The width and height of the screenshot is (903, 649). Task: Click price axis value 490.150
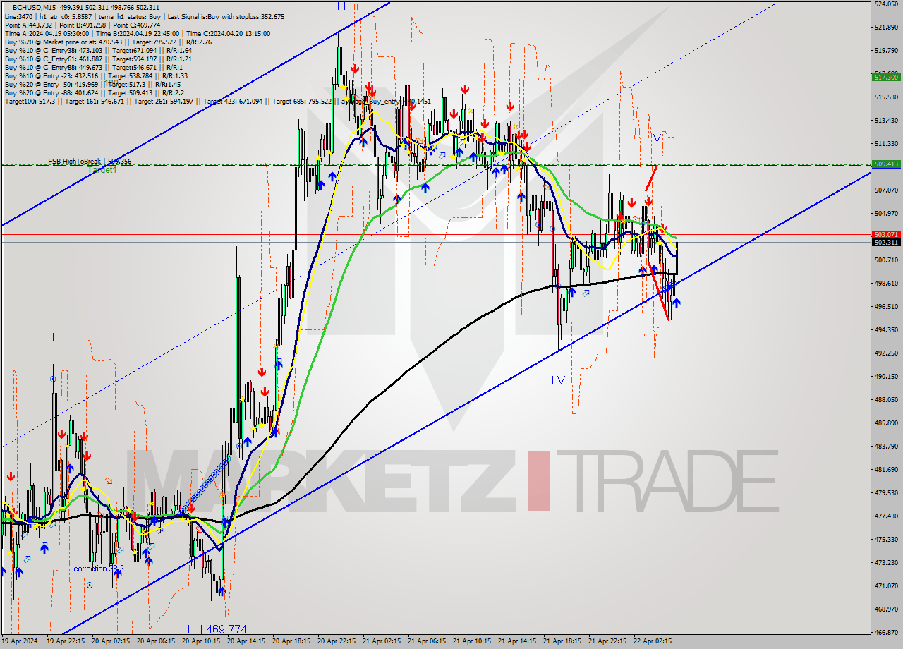[885, 377]
